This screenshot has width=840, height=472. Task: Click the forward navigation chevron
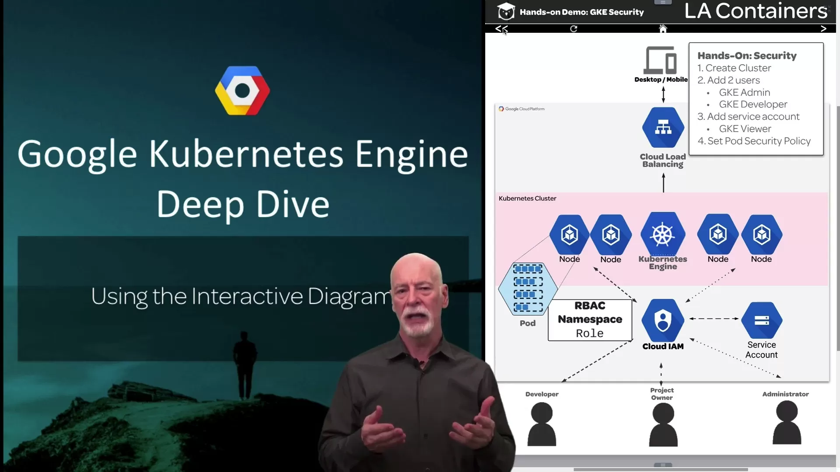pos(823,28)
